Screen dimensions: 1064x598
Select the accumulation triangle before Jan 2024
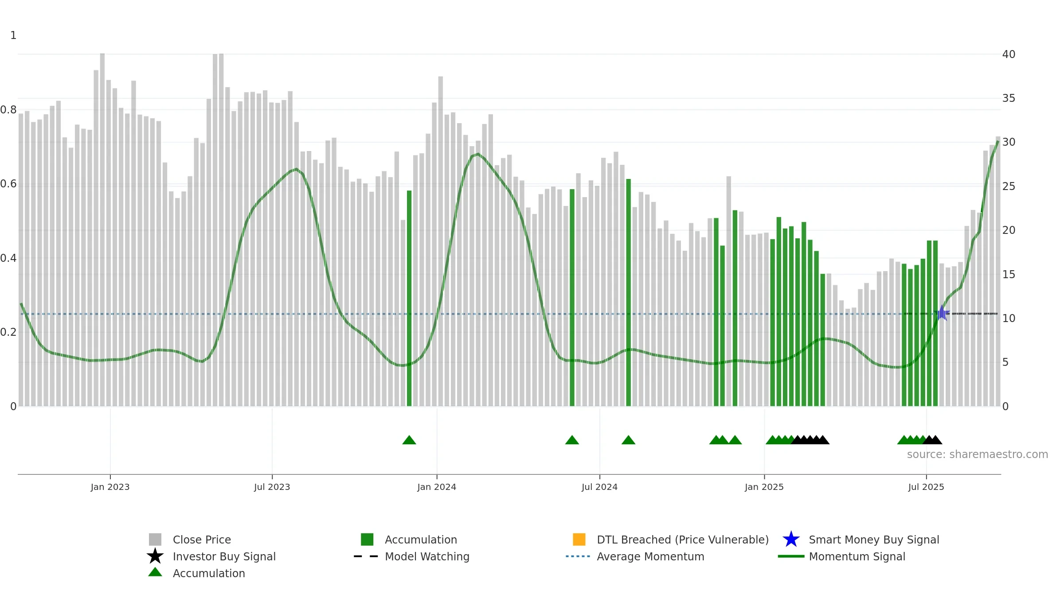(409, 440)
